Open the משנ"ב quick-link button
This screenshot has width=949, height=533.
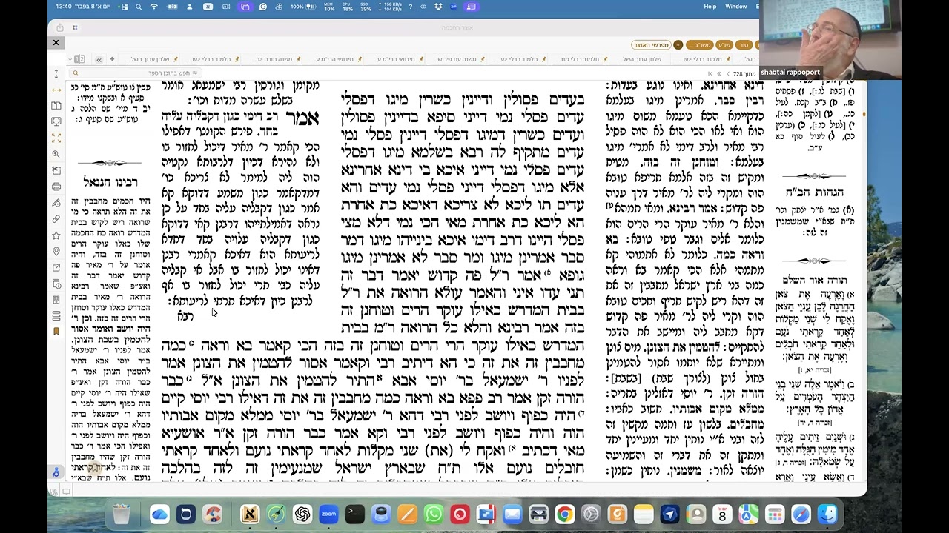pyautogui.click(x=699, y=45)
